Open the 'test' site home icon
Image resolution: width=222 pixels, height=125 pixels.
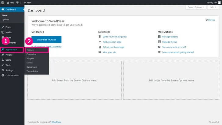(8, 2)
